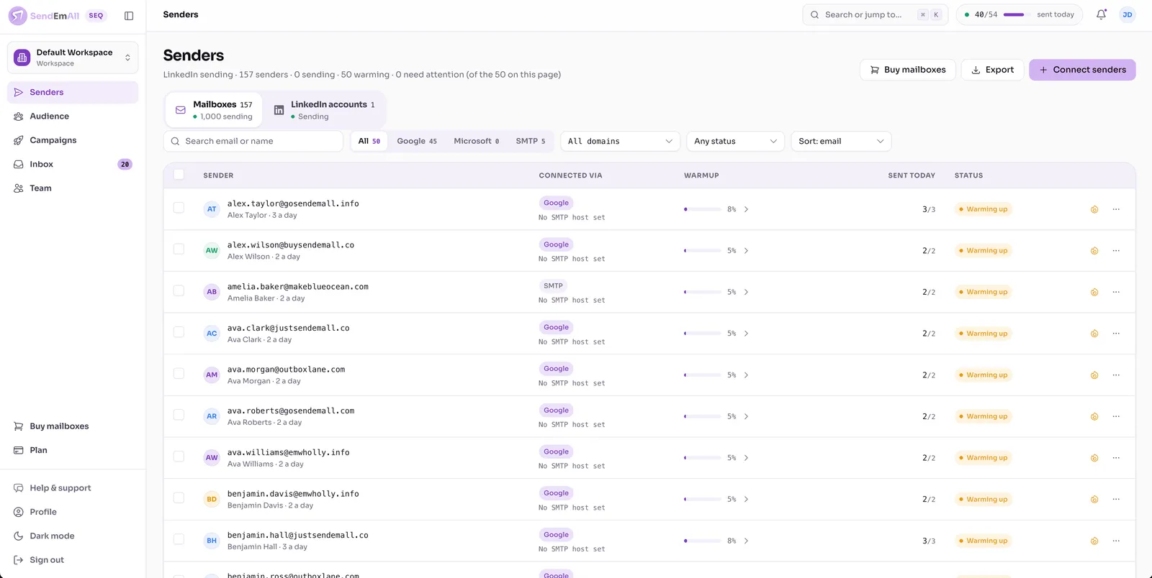This screenshot has height=578, width=1152.
Task: Click the warmup icon in amelia.baker row
Action: [x=1094, y=292]
